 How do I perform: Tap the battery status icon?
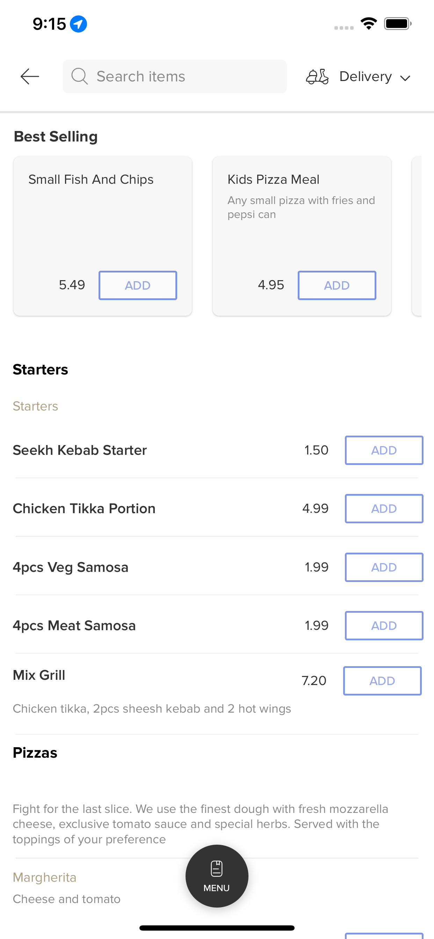pos(398,24)
